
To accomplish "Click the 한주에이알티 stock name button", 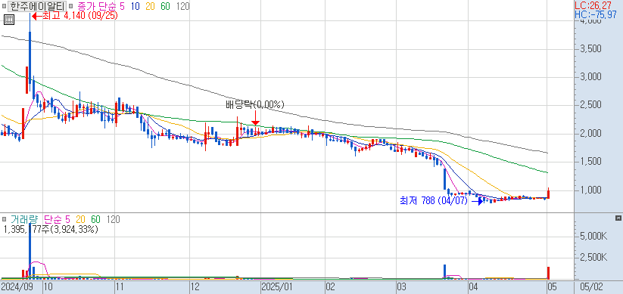I will point(37,6).
